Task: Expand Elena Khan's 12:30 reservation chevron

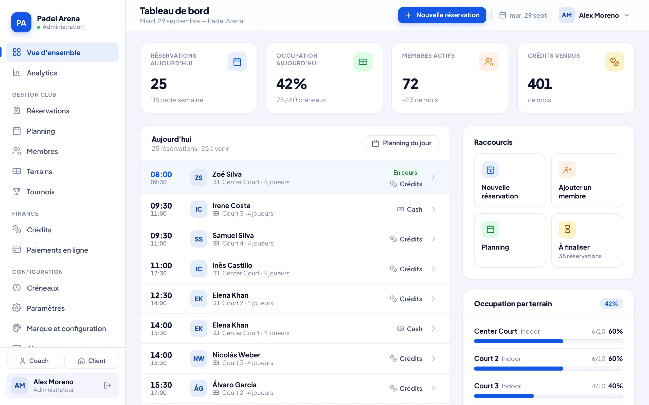Action: point(433,299)
